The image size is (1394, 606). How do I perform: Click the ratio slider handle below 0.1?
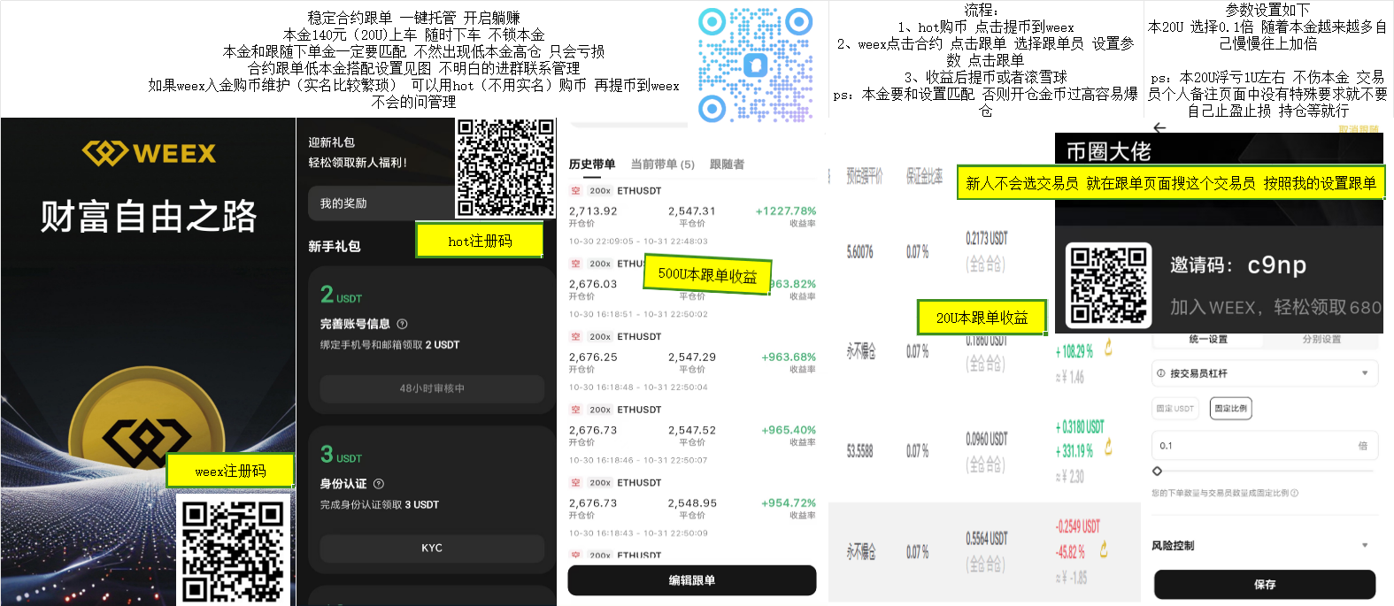point(1157,471)
